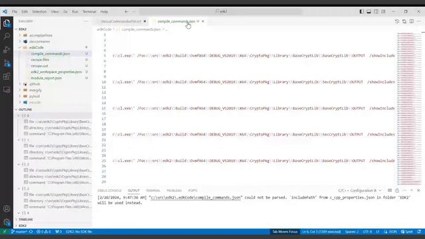This screenshot has height=239, width=425.
Task: Click the ports forwarded indicator in status bar
Action: 58,232
